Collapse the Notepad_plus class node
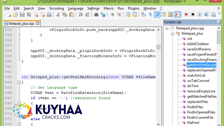Viewport: 224px width, 126px height. click(172, 34)
